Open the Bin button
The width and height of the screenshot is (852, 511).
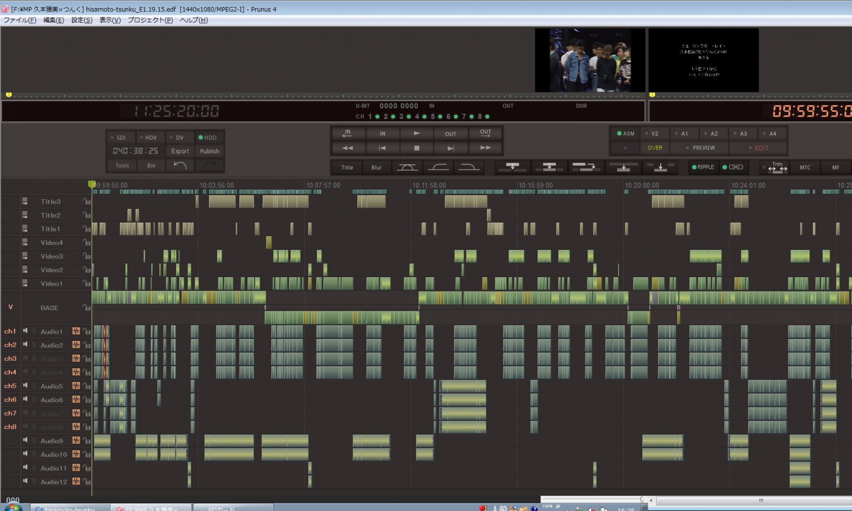[x=151, y=165]
